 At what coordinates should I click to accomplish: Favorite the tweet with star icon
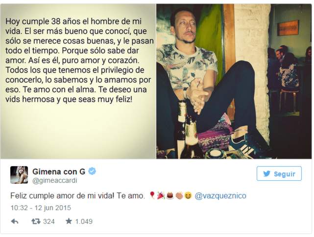pyautogui.click(x=69, y=221)
